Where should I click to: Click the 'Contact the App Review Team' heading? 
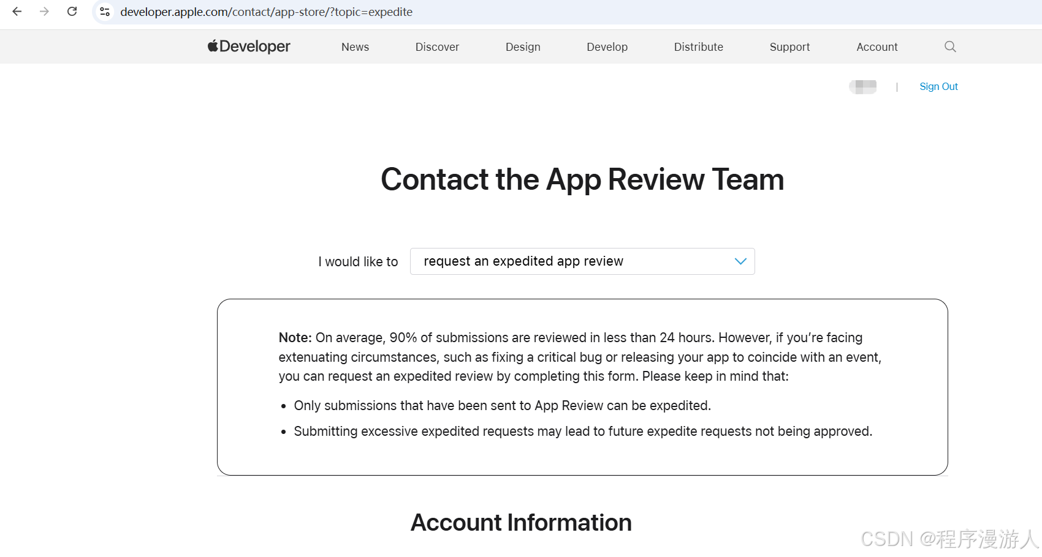(x=582, y=179)
